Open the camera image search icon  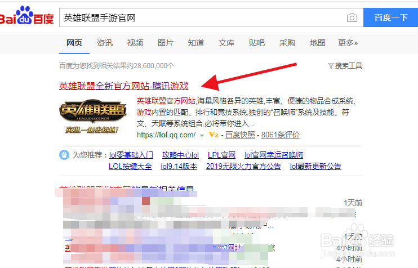pyautogui.click(x=352, y=18)
